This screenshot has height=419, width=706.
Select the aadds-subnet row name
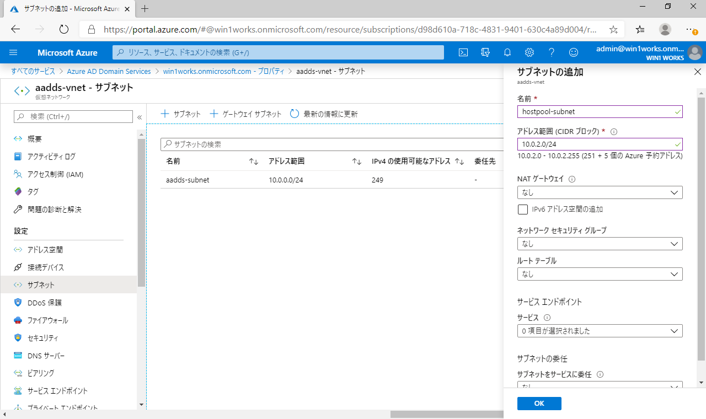[x=188, y=180]
